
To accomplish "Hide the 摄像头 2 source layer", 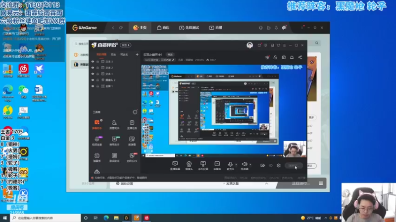I will pyautogui.click(x=93, y=80).
